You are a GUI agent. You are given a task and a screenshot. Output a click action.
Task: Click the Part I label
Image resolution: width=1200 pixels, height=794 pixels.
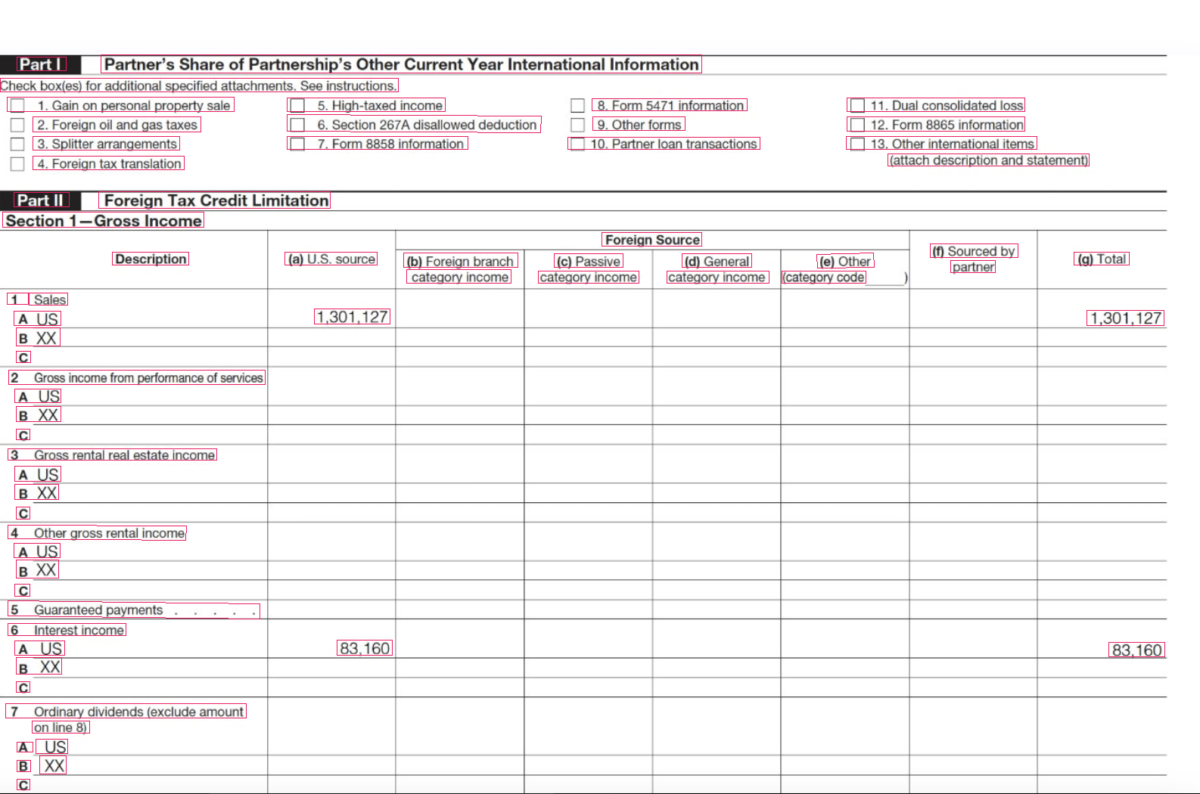(x=42, y=64)
